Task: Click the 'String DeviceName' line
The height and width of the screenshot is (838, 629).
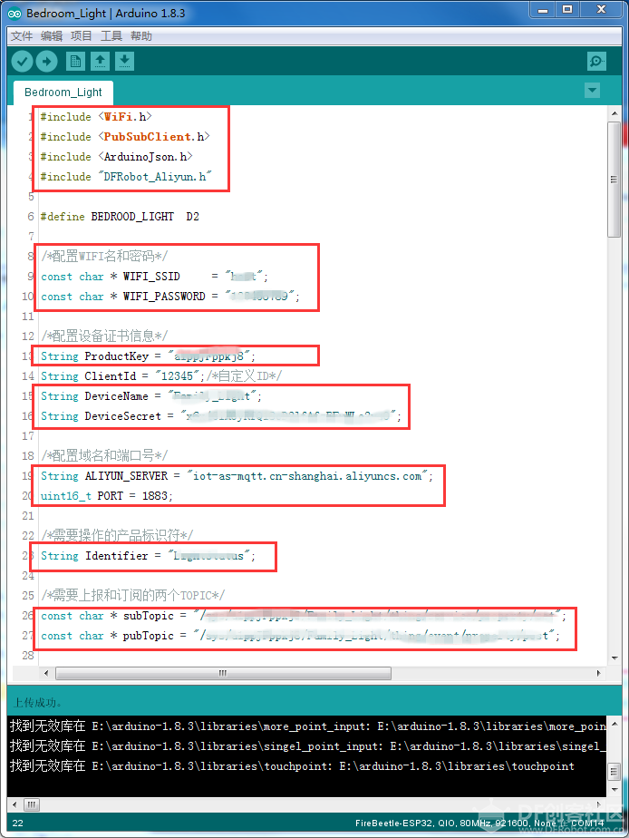Action: click(151, 396)
